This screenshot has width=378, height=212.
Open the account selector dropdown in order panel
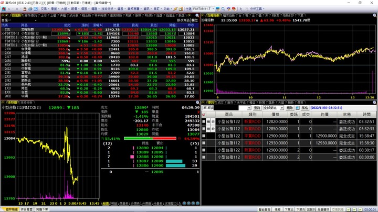point(249,108)
